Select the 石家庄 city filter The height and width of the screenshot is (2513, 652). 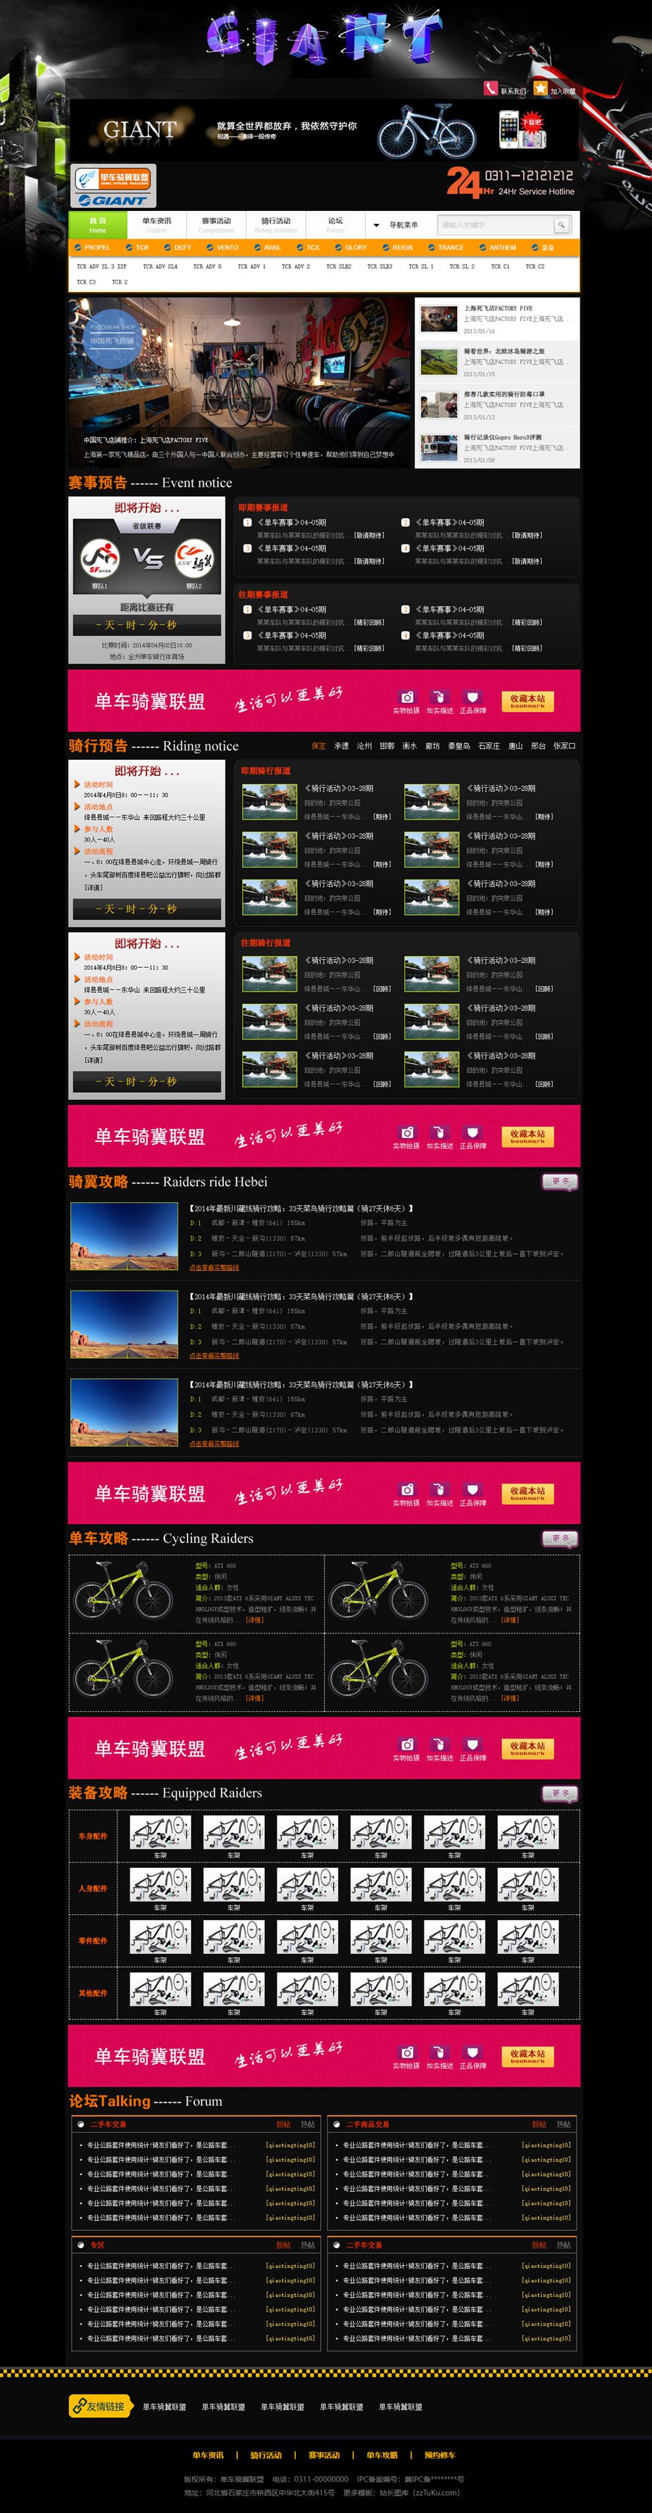point(488,746)
